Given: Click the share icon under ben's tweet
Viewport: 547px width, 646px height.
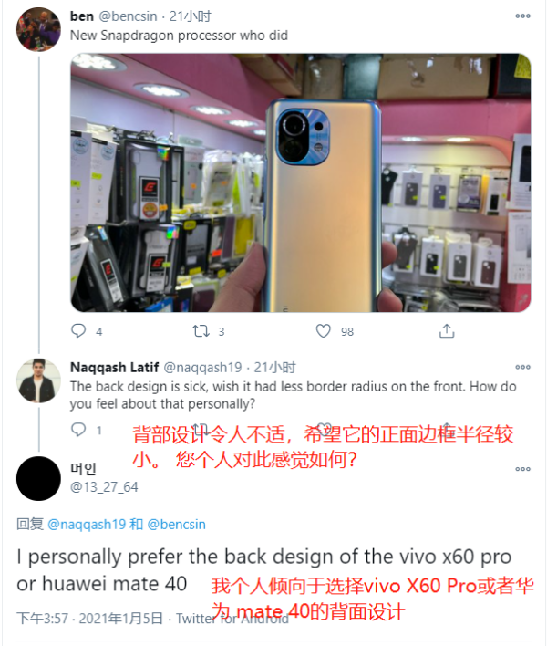Looking at the screenshot, I should [x=447, y=331].
